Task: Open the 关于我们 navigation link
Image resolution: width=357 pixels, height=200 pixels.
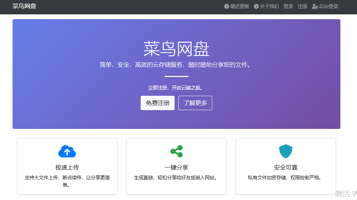Action: (x=269, y=6)
